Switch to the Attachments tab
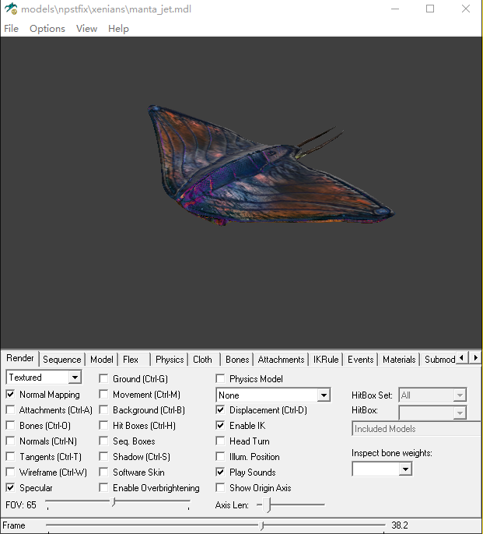The height and width of the screenshot is (534, 483). [x=281, y=360]
